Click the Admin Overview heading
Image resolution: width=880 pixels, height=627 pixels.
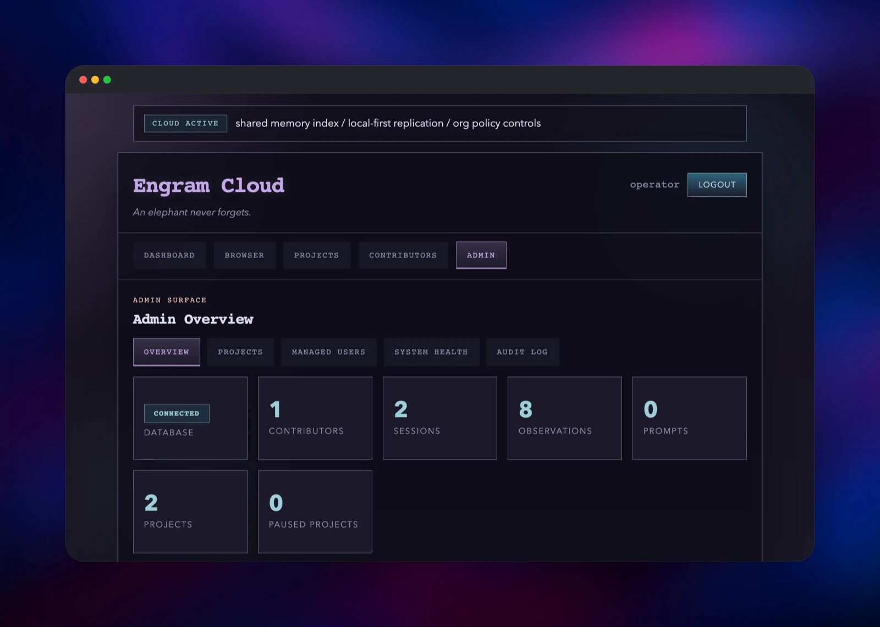193,319
